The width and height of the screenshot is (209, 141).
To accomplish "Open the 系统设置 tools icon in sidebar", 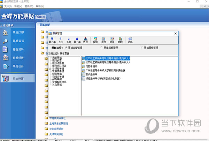I will 5,78.
